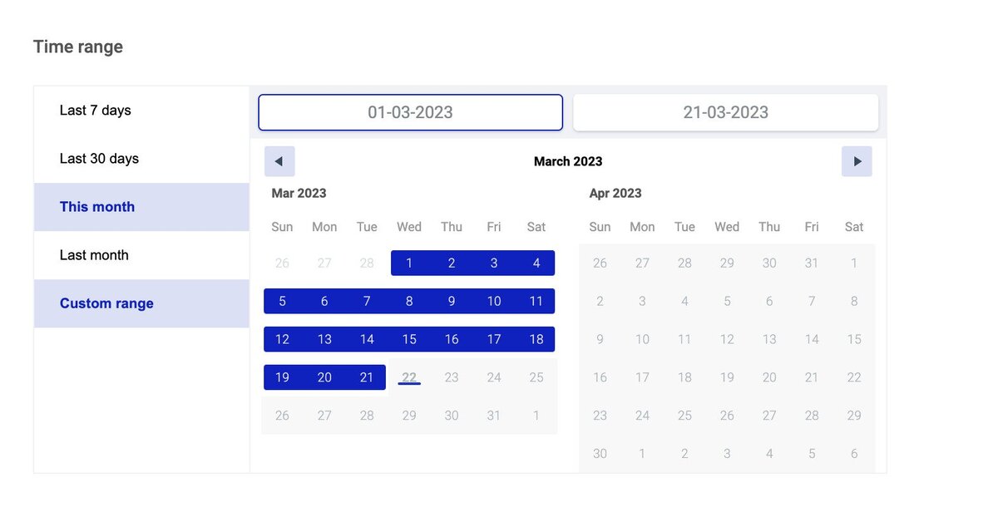Select the This month preset

(x=97, y=207)
